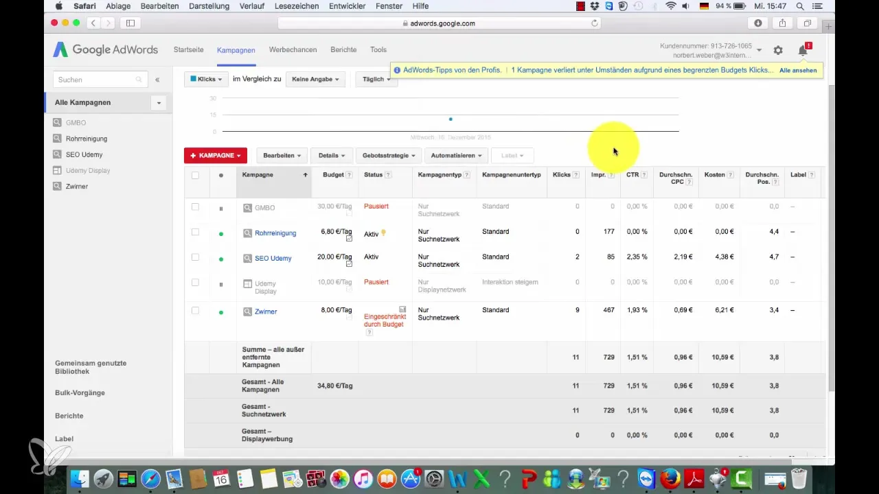Open the Täglich interval dropdown
This screenshot has height=494, width=879.
click(376, 79)
